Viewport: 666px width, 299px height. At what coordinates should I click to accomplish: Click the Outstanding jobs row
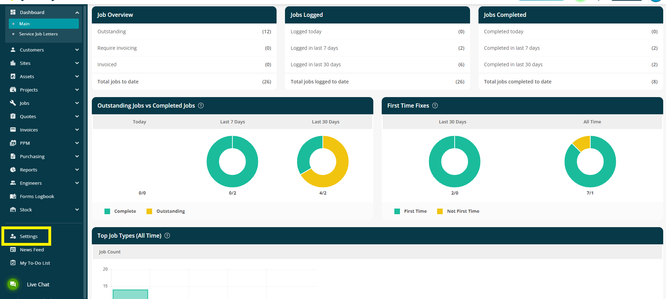[x=184, y=32]
